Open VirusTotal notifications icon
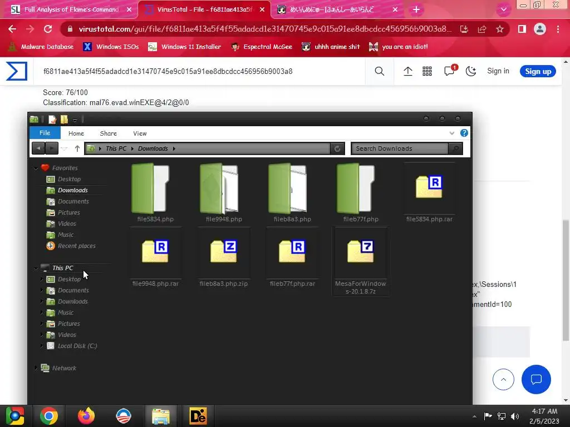This screenshot has height=427, width=570. (450, 71)
